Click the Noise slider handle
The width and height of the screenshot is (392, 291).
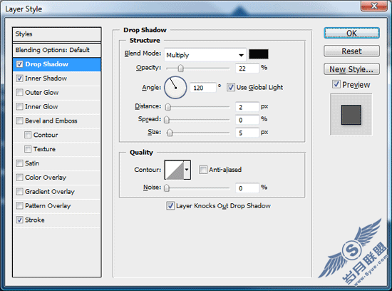pyautogui.click(x=167, y=188)
